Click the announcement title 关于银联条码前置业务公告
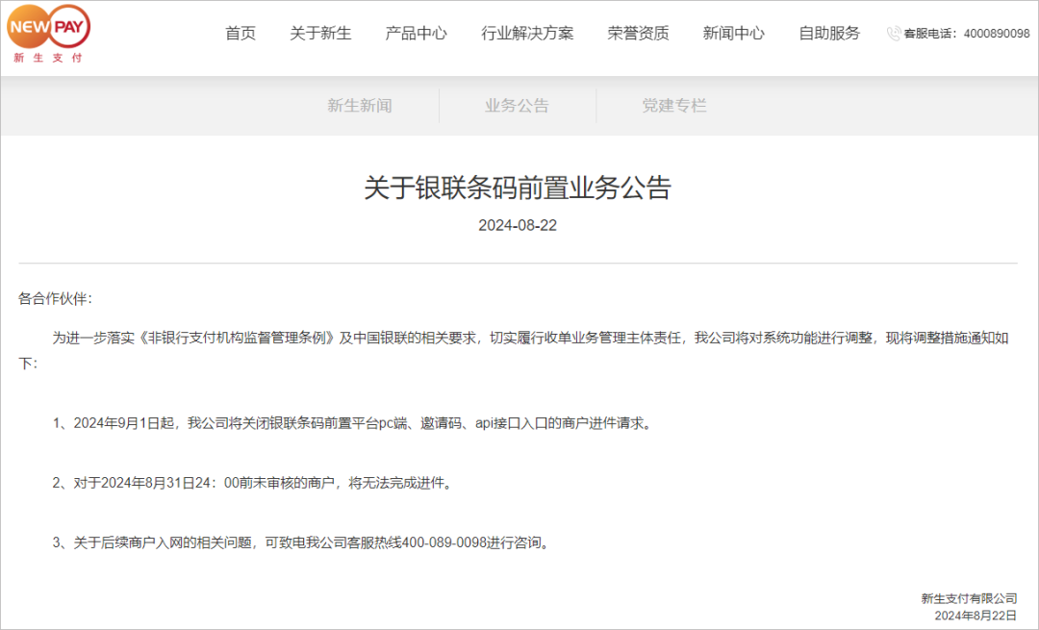Image resolution: width=1039 pixels, height=630 pixels. [x=519, y=189]
